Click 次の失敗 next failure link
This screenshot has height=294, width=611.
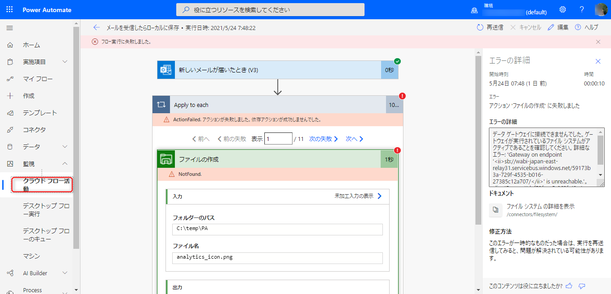324,139
